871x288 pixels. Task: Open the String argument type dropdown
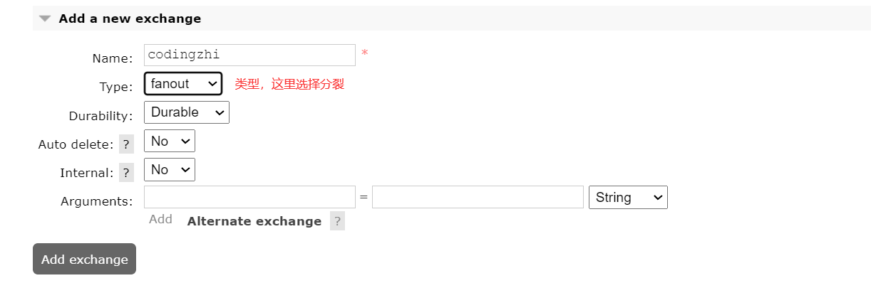[628, 198]
